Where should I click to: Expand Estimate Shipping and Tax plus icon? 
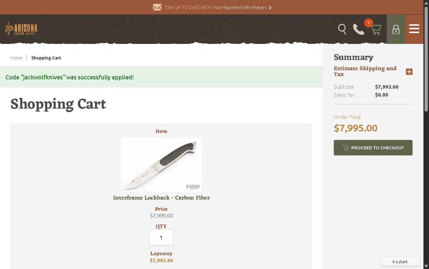tap(409, 72)
